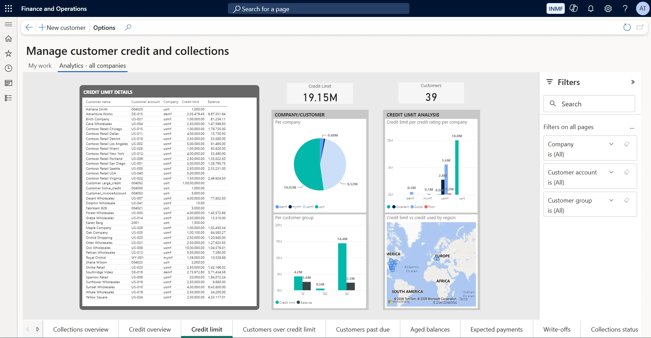
Task: Refresh the page with the refresh icon
Action: coord(627,27)
